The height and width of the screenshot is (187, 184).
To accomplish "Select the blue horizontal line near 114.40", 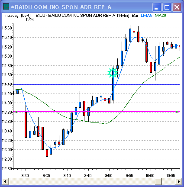I will coord(97,85).
